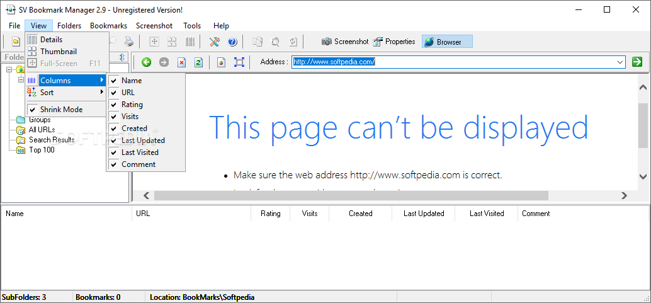Close the View menu via its menu bar title
Viewport: 651px width, 303px height.
pos(38,26)
